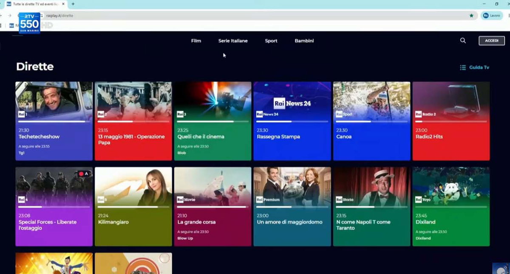Open the Rai Movie La grande corsa card
Image resolution: width=510 pixels, height=274 pixels.
coord(212,207)
